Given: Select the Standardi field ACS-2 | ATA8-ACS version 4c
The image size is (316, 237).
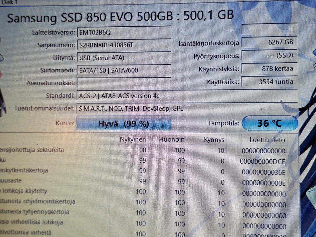Looking at the screenshot, I should pyautogui.click(x=187, y=95).
